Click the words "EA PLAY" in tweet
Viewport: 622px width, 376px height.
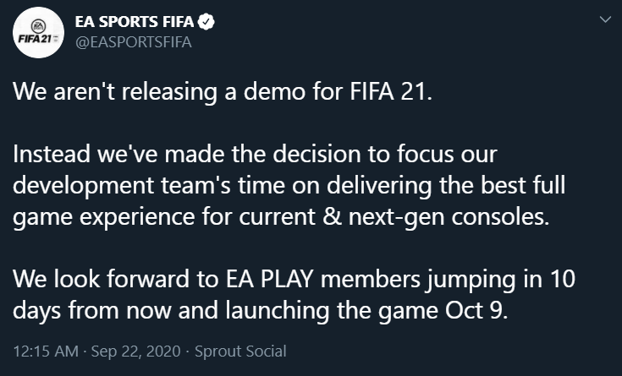pos(270,279)
